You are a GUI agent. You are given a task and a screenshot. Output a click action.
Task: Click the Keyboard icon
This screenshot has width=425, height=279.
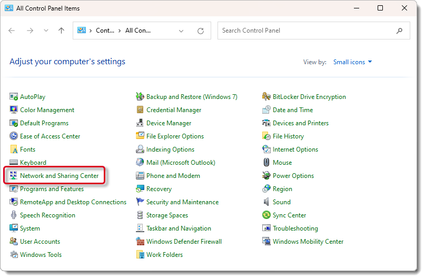[x=14, y=162]
